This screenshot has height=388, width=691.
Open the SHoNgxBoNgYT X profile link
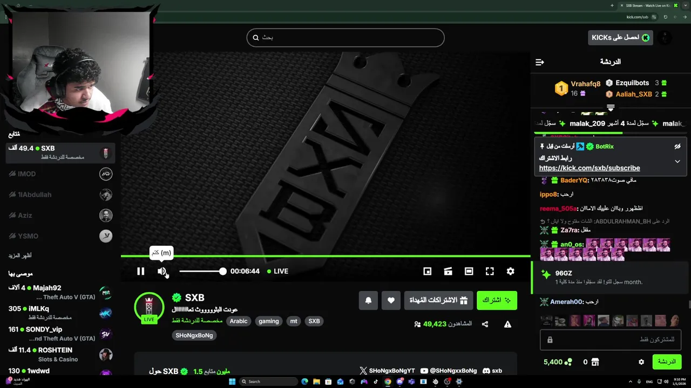387,371
